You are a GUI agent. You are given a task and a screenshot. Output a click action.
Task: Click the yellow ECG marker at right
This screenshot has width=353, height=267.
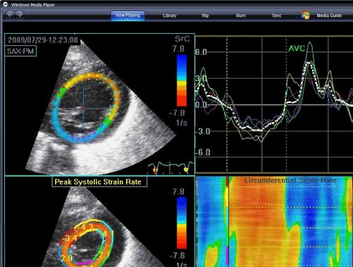[x=186, y=169]
